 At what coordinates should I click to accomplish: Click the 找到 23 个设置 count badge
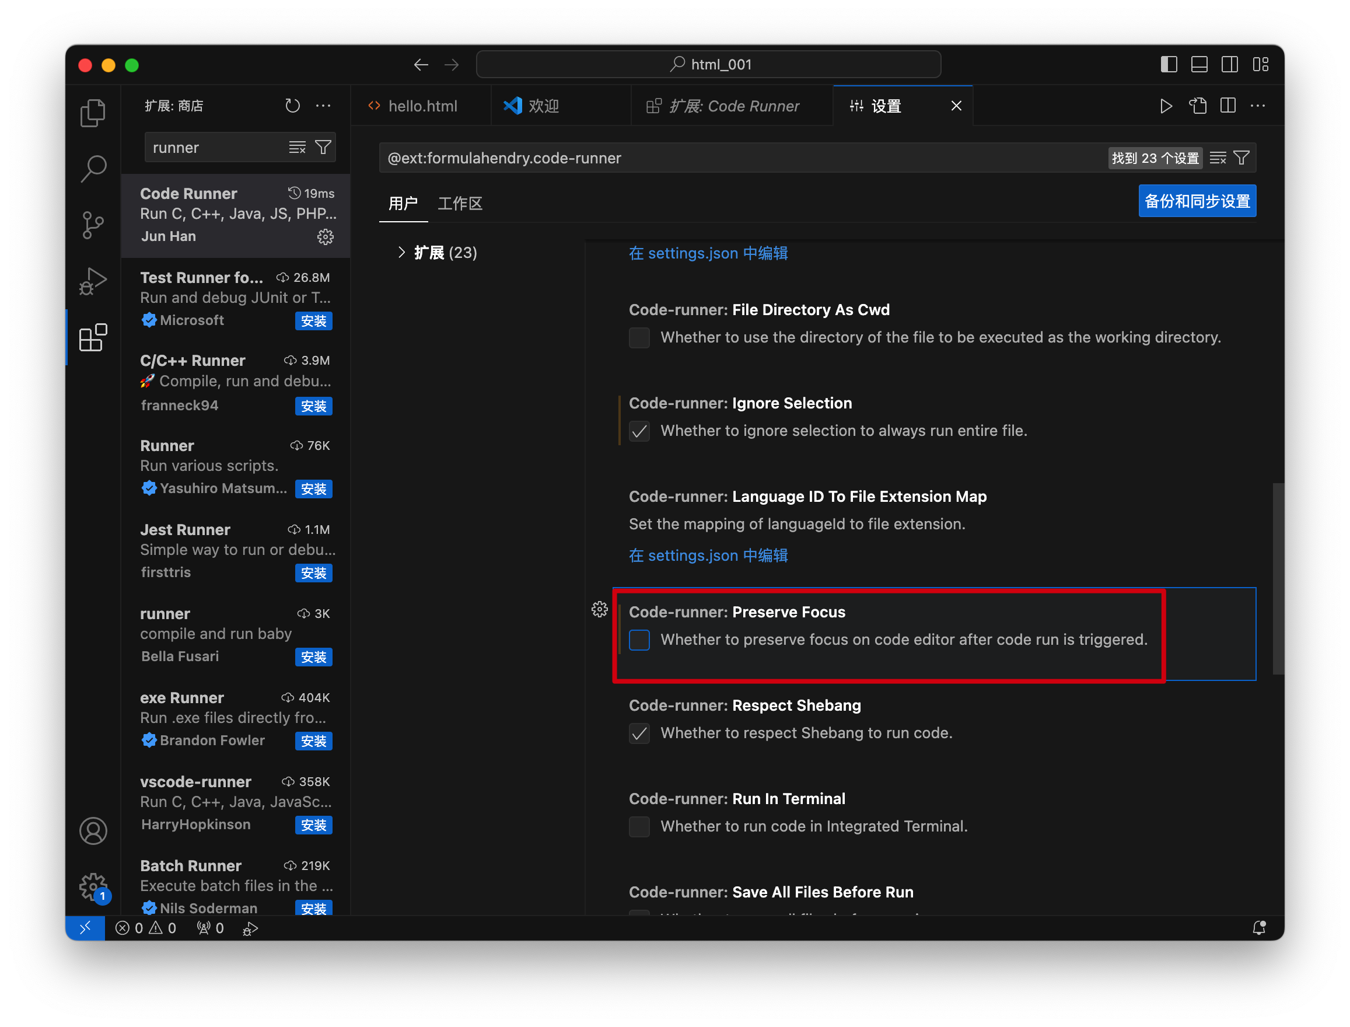[1155, 158]
